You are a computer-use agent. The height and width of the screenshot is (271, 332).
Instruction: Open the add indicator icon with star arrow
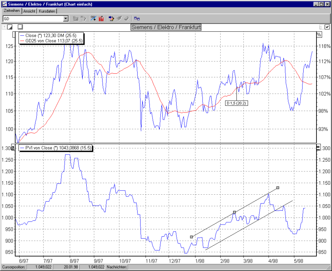coord(111,18)
